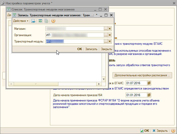Click the first toolbar icon after Действия

point(33,21)
